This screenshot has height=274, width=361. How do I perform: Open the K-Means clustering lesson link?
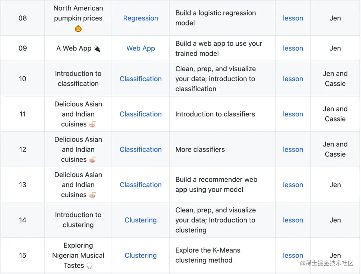click(x=293, y=255)
